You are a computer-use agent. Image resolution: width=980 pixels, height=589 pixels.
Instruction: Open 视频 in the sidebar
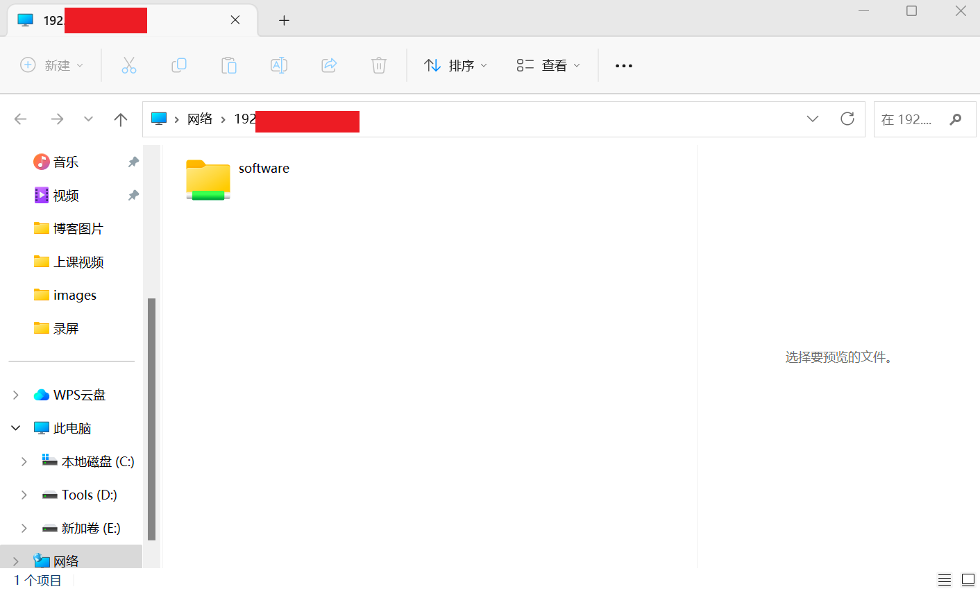coord(66,195)
